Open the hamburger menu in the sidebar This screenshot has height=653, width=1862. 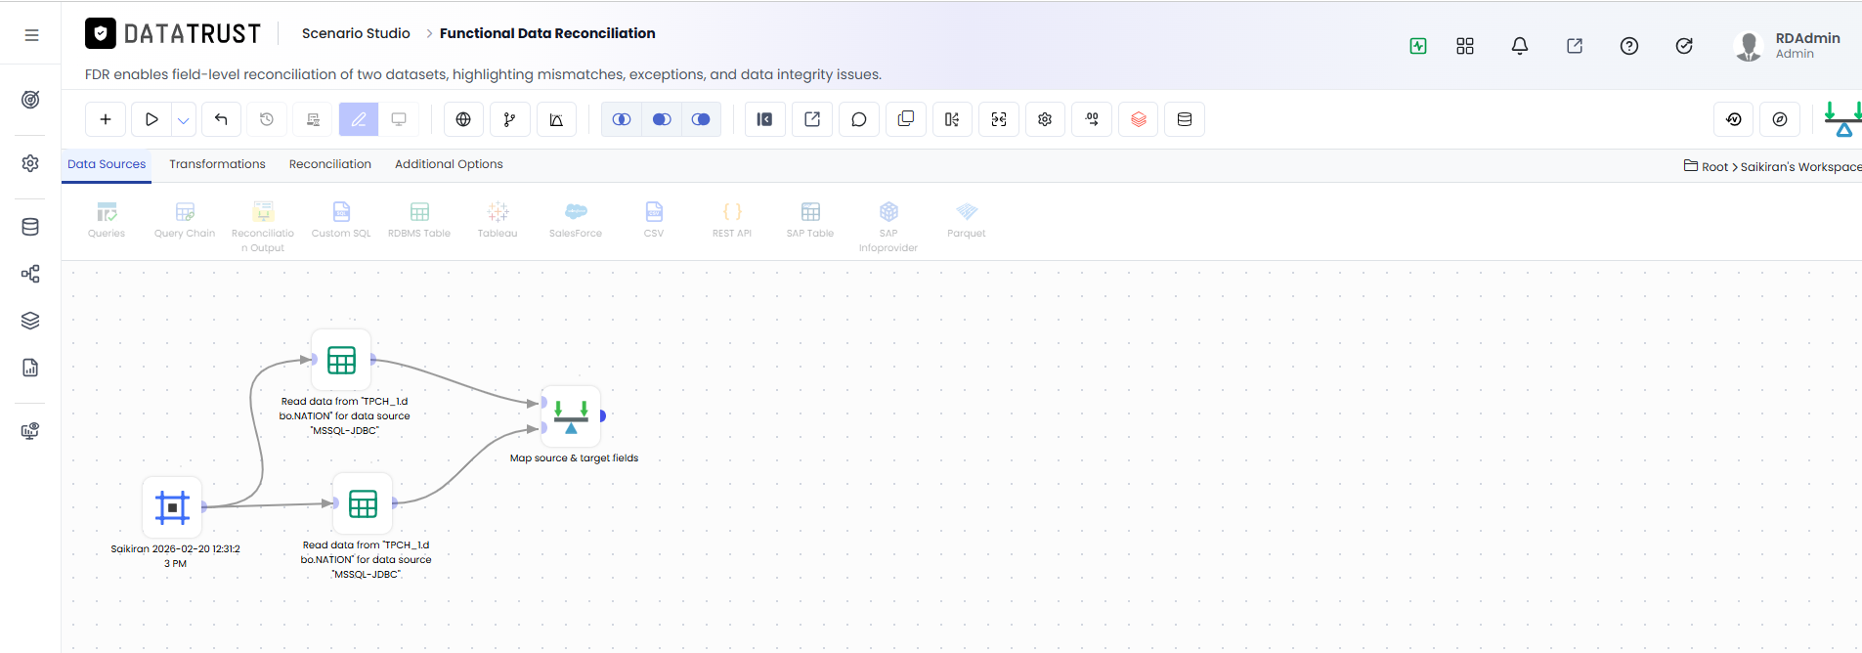click(31, 35)
